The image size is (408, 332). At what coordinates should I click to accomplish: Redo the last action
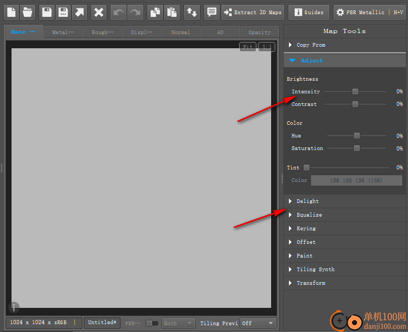point(135,12)
